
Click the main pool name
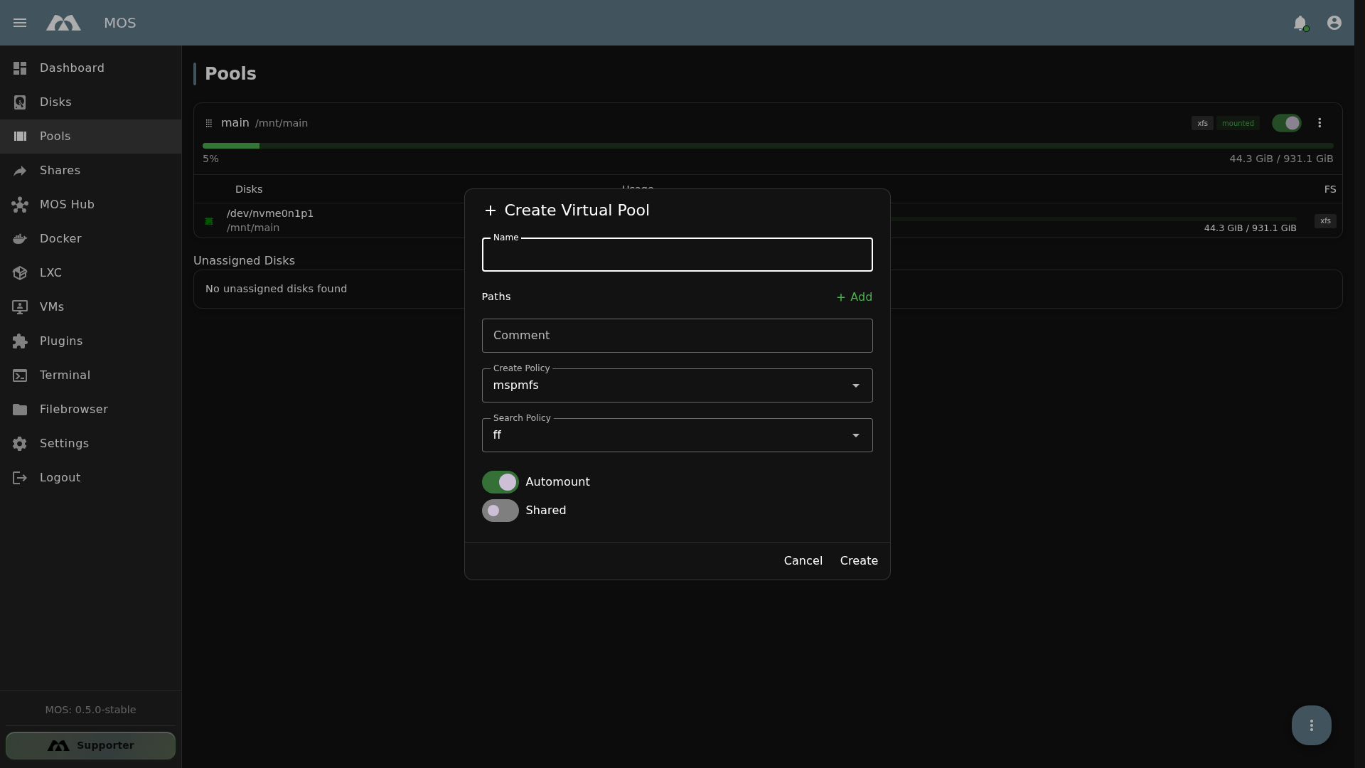(235, 123)
